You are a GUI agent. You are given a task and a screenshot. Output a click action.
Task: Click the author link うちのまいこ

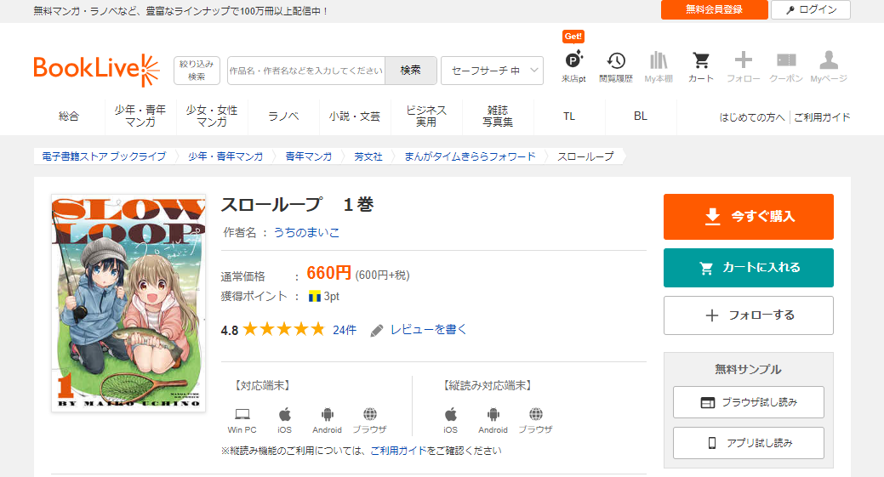(x=305, y=232)
